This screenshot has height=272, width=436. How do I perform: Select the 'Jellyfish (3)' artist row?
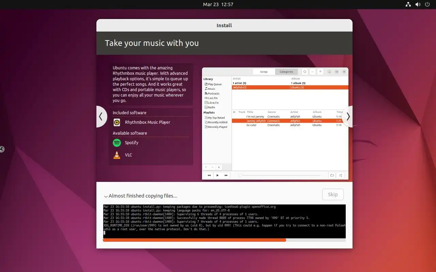point(261,87)
